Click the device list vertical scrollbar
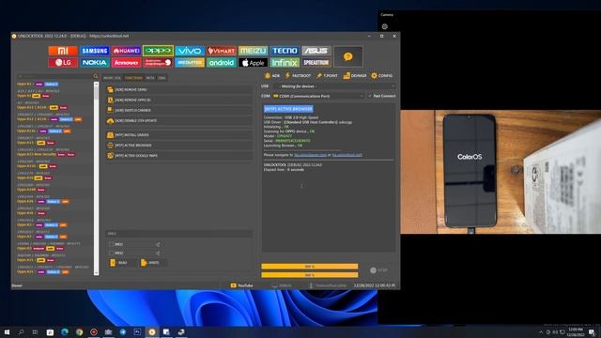The image size is (601, 338). [96, 178]
